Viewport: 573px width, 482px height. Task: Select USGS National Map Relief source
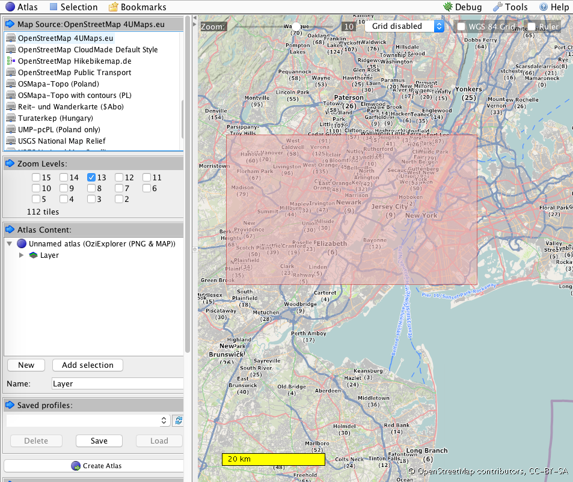point(62,141)
